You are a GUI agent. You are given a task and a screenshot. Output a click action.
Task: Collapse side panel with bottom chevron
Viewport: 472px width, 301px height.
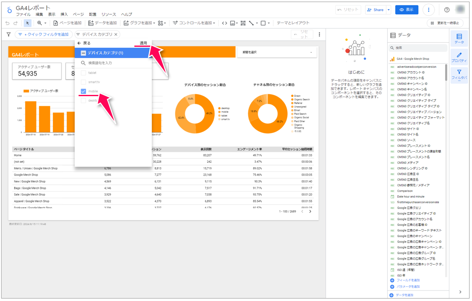460,292
